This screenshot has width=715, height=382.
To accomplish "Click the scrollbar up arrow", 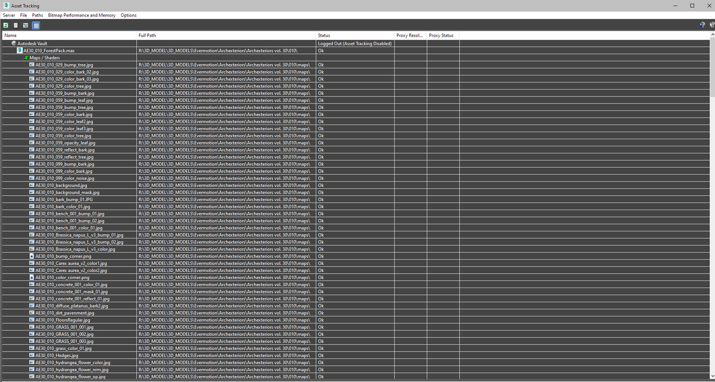I will point(712,35).
